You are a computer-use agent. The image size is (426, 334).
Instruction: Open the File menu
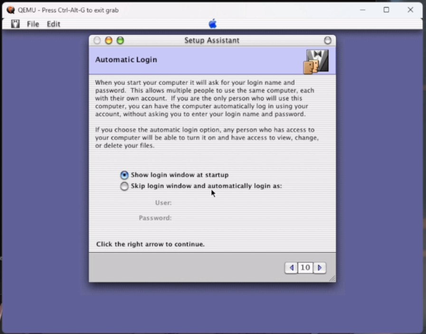pos(33,24)
